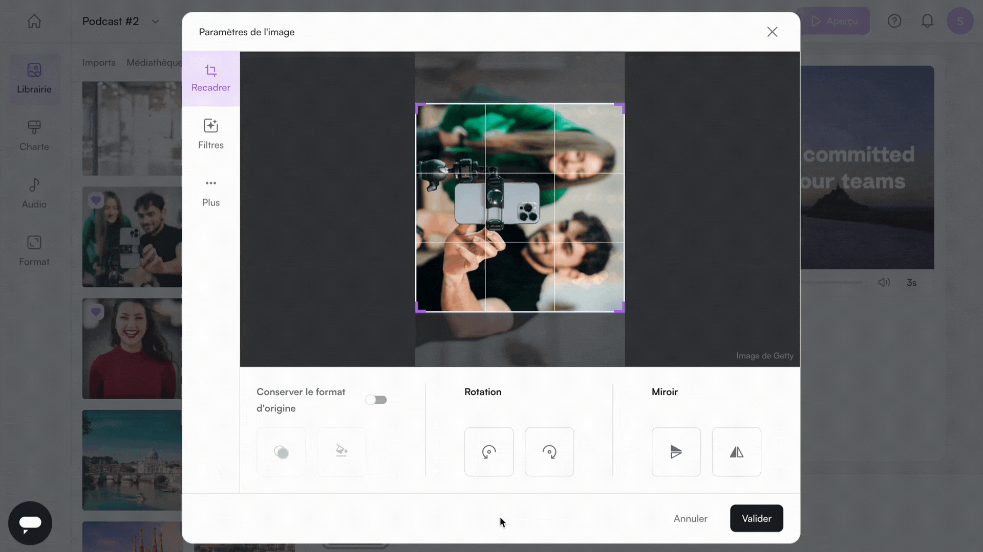Image resolution: width=983 pixels, height=552 pixels.
Task: Select the Recadrer crop tab
Action: (x=210, y=79)
